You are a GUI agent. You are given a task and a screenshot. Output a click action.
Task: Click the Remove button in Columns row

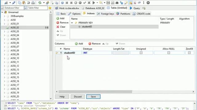tap(94, 44)
